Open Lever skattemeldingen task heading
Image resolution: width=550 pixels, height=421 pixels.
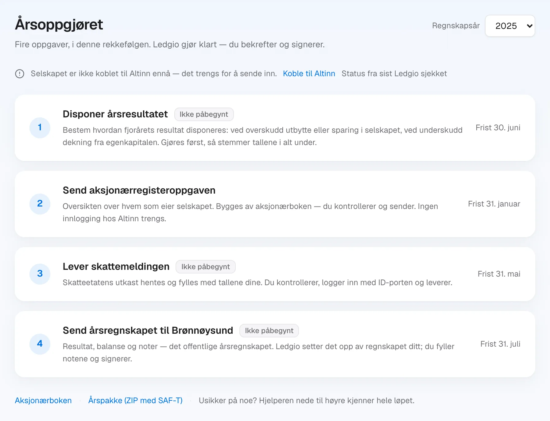116,266
